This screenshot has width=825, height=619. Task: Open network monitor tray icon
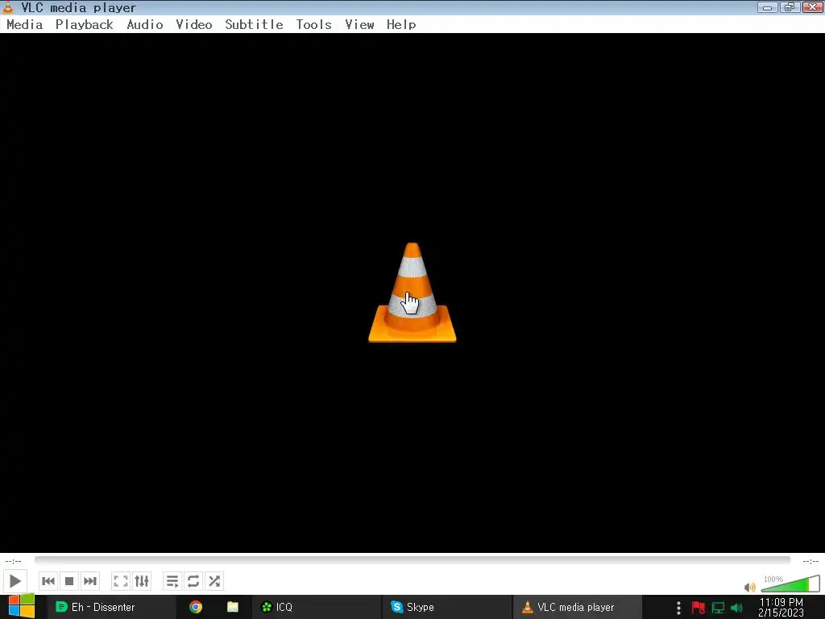pos(718,608)
